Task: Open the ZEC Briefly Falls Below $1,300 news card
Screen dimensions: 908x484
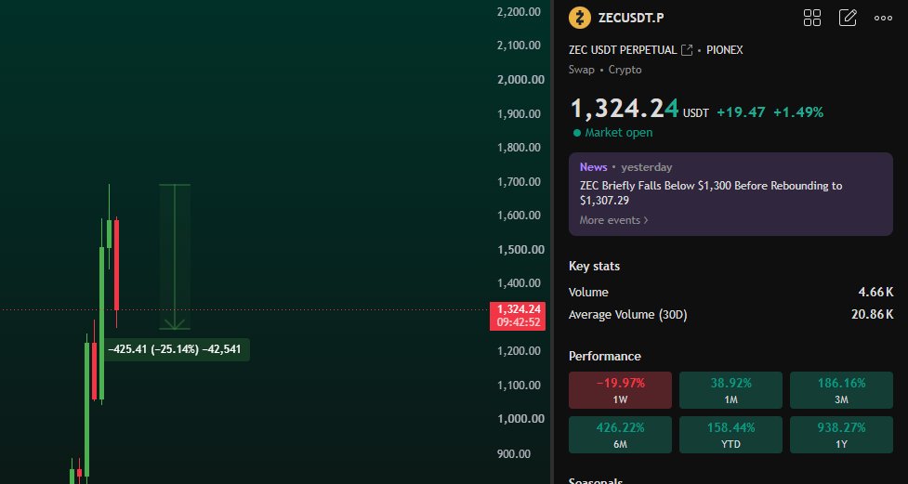Action: pyautogui.click(x=730, y=194)
